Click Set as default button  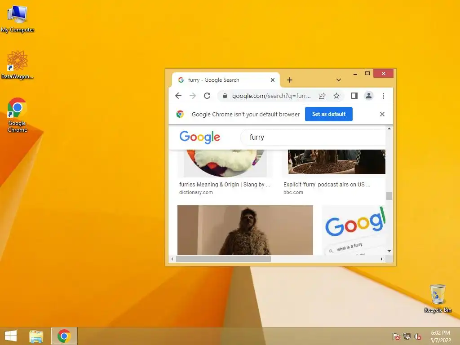coord(328,114)
